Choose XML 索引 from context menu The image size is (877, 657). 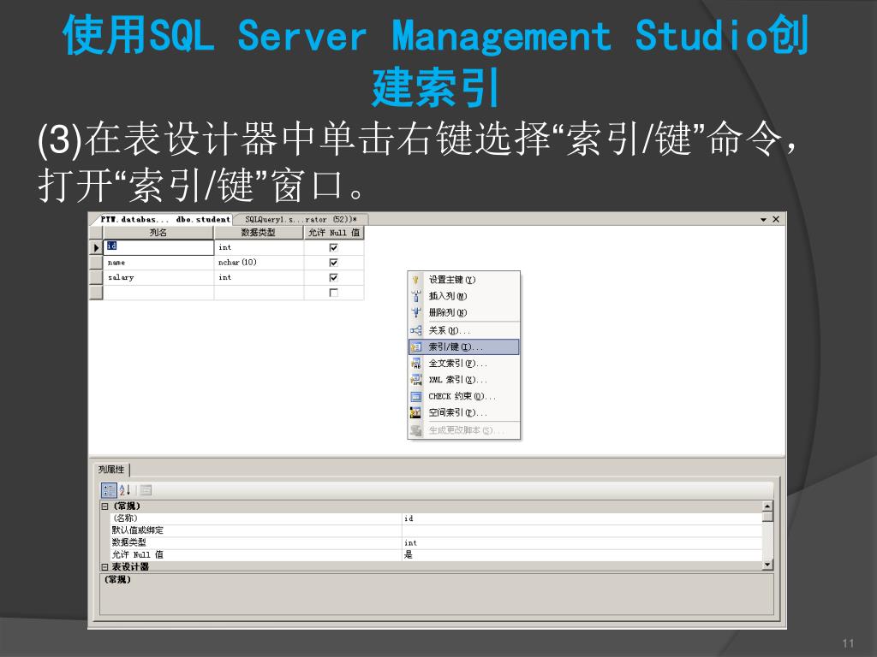click(x=463, y=380)
